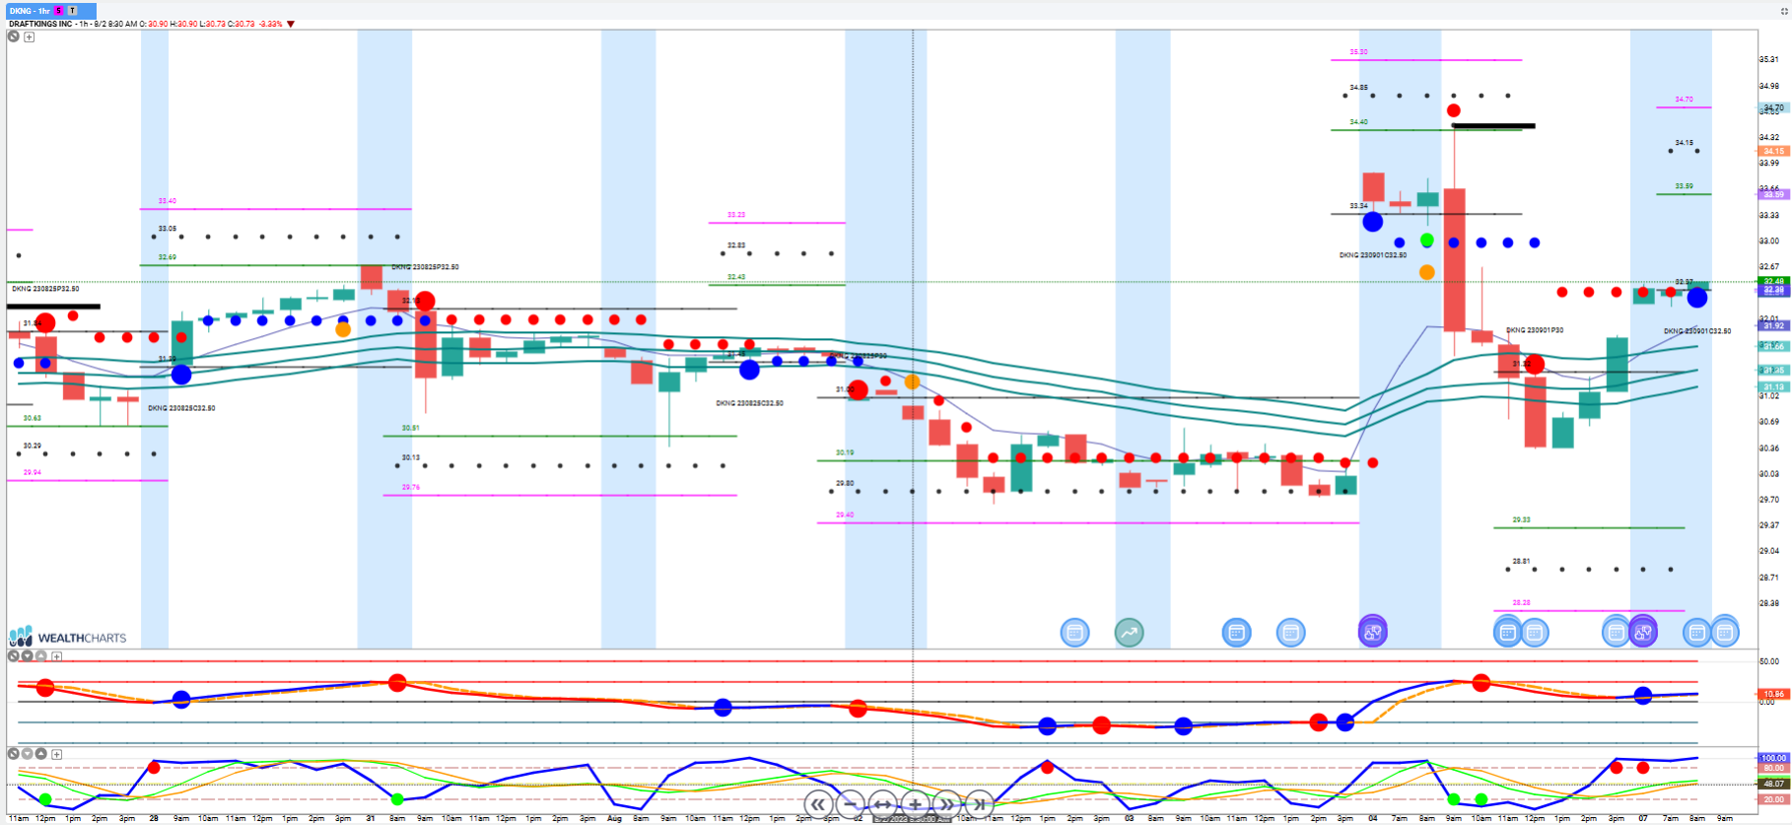Open the calendar event icon right of 03 session
Image resolution: width=1792 pixels, height=825 pixels.
pyautogui.click(x=1290, y=633)
